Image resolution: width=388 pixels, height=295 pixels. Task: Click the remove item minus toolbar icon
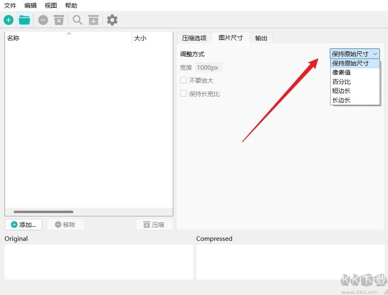click(43, 20)
